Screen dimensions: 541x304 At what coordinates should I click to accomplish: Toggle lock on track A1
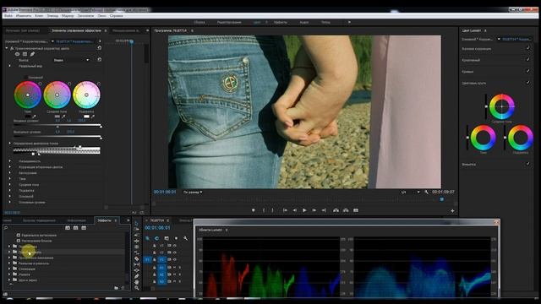coord(154,268)
